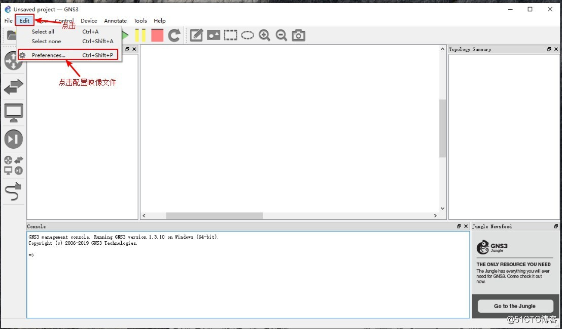The height and width of the screenshot is (329, 562).
Task: Click the Zoom out magnifier icon
Action: point(282,35)
